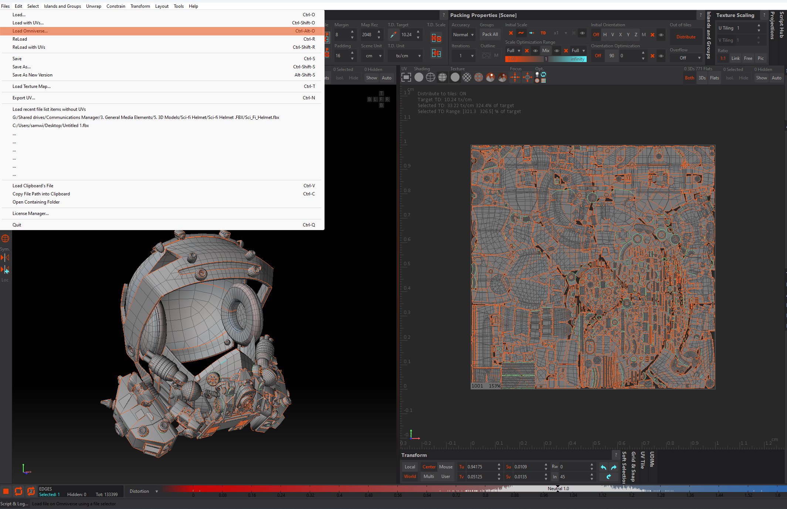The image size is (787, 509).
Task: Click Flats button
Action: click(715, 78)
